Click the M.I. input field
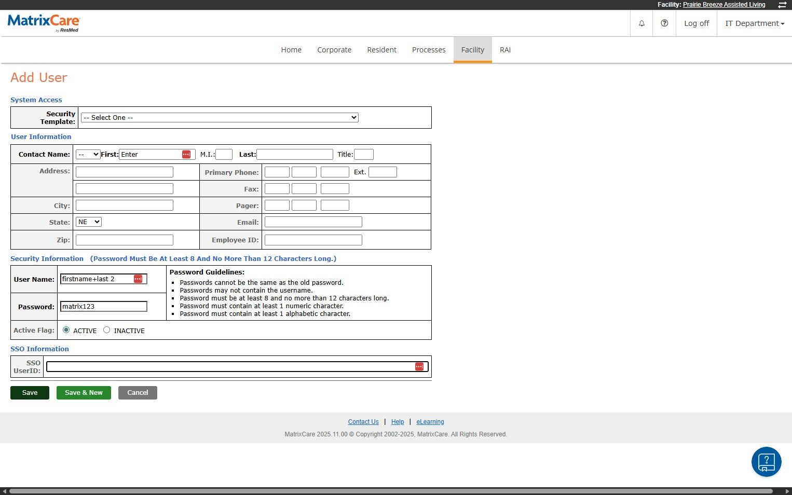The height and width of the screenshot is (495, 792). [224, 155]
